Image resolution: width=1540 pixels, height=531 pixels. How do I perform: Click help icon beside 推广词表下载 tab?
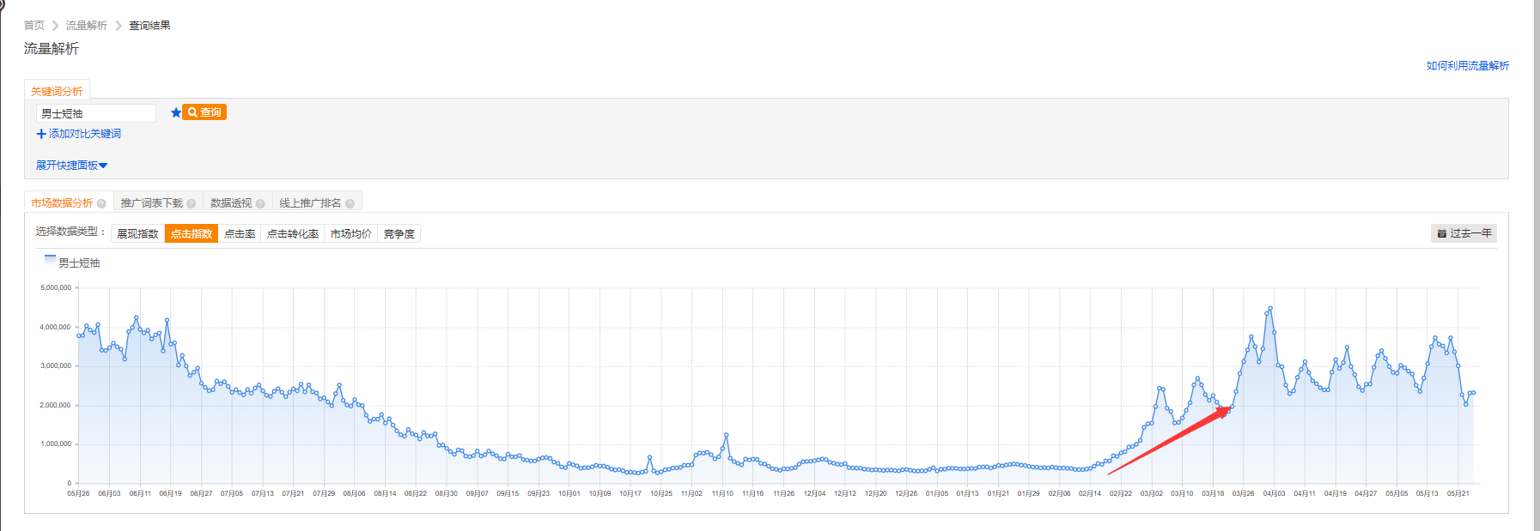pos(192,203)
